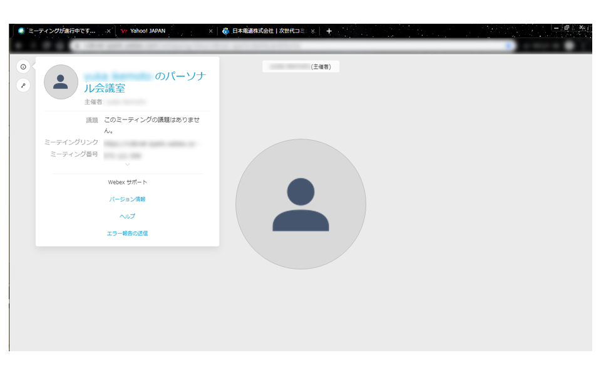Click the Webex サポート heading text

tap(127, 182)
